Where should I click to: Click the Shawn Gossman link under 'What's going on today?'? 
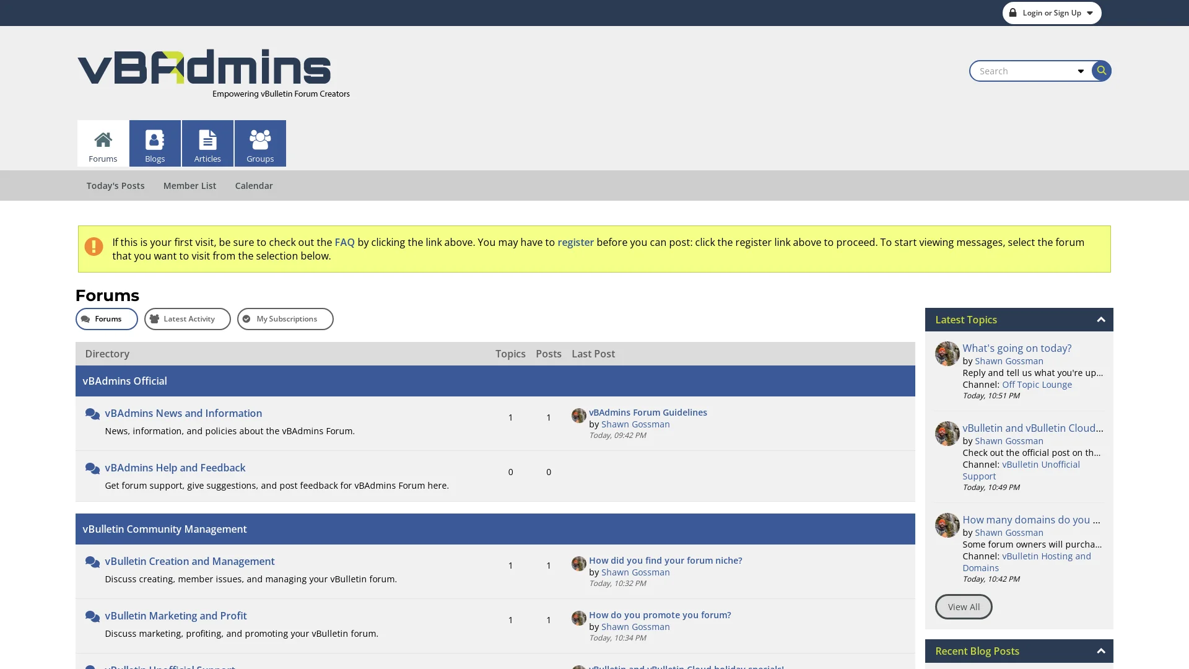pyautogui.click(x=1009, y=361)
